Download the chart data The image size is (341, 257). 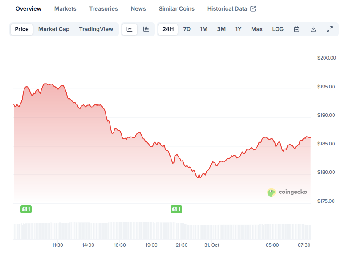(x=313, y=29)
